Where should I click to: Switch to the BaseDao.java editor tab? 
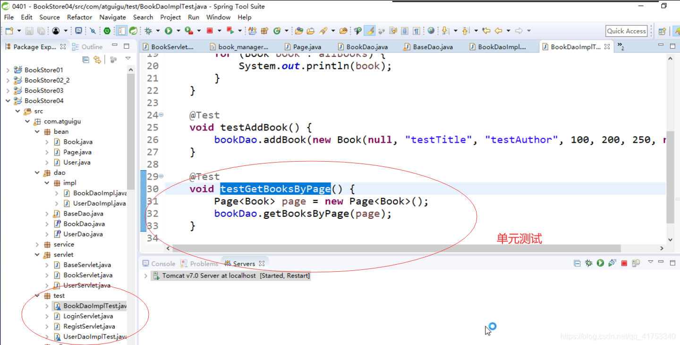coord(428,47)
